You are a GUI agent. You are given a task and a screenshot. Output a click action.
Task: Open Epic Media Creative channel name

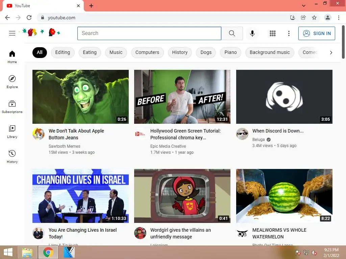click(x=168, y=146)
